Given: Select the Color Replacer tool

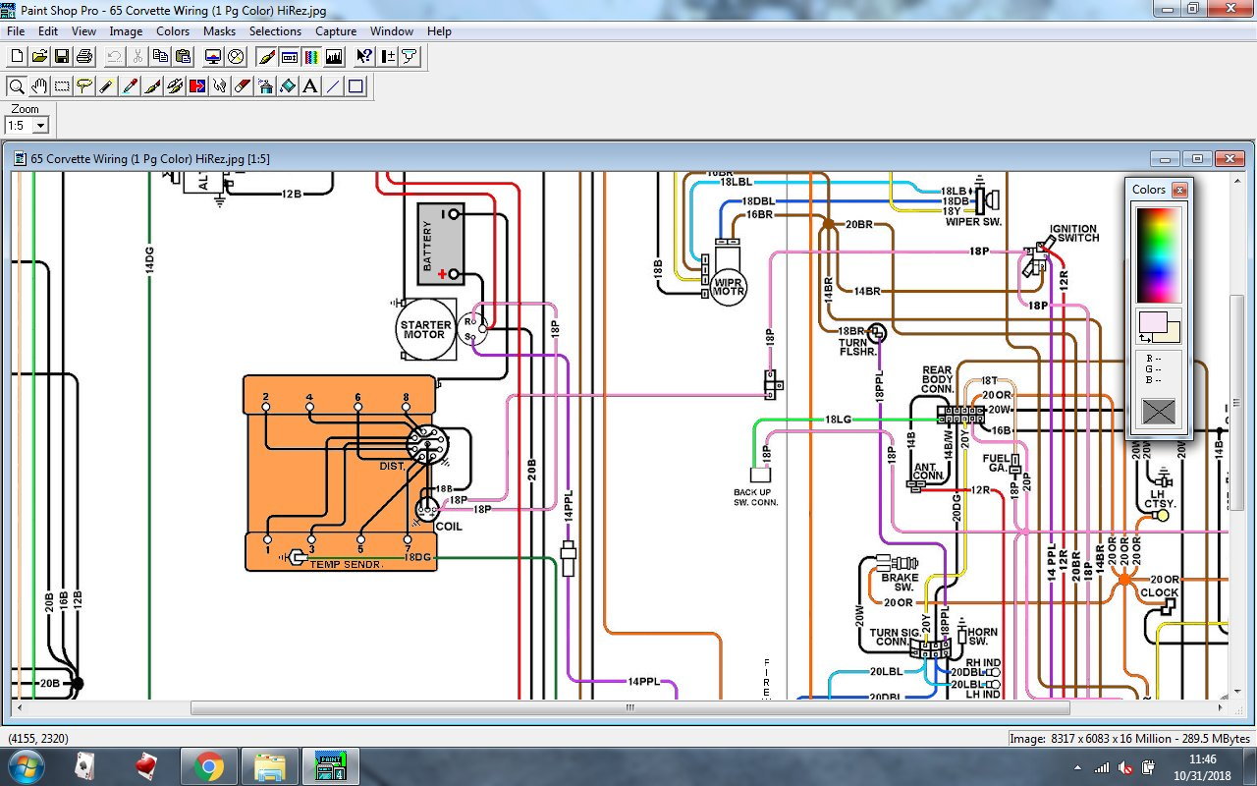Looking at the screenshot, I should tap(197, 86).
